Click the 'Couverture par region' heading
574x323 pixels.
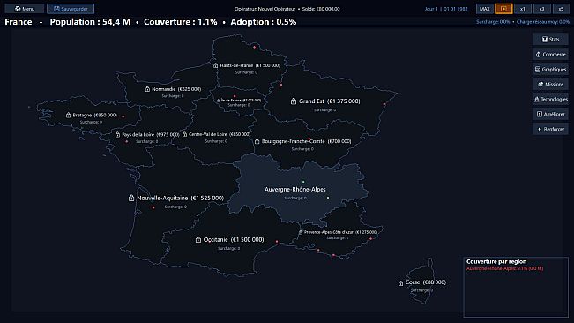[x=496, y=261]
